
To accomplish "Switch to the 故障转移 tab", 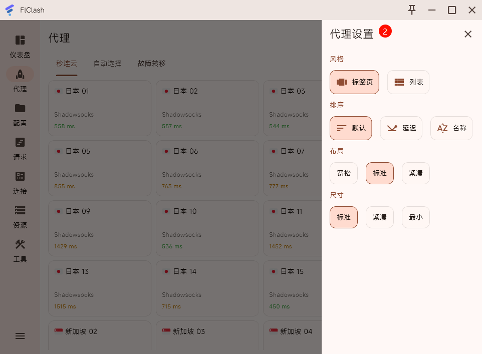I will [151, 64].
